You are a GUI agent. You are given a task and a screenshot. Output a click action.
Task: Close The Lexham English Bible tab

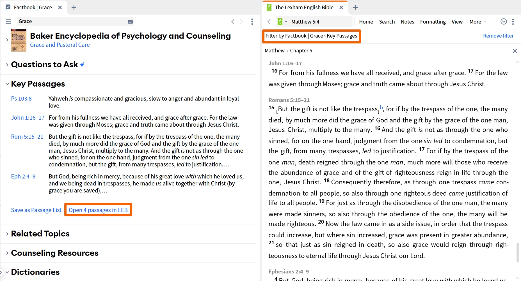(x=341, y=8)
